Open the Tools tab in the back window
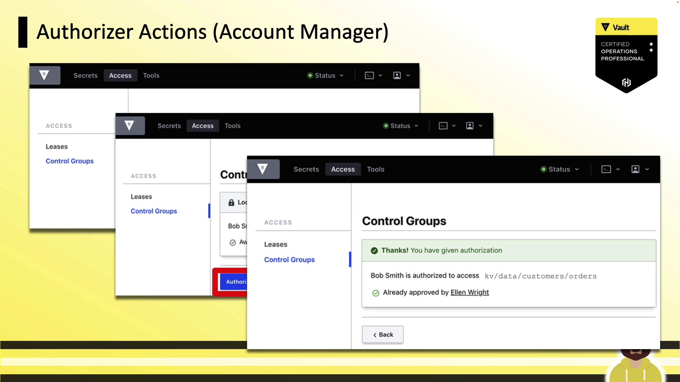This screenshot has width=680, height=382. coord(151,75)
